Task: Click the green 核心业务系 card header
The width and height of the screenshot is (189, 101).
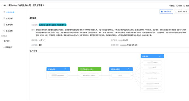Action: pyautogui.click(x=90, y=69)
